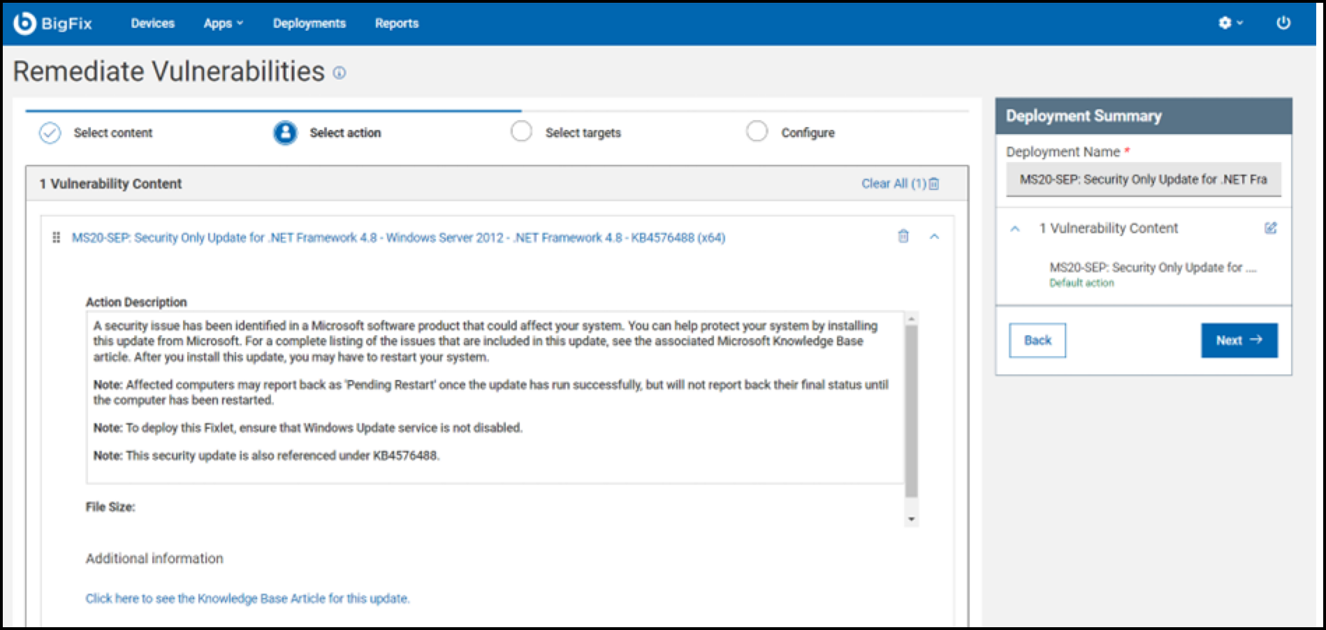The image size is (1326, 630).
Task: Click the scrollbar up arrow
Action: [911, 318]
